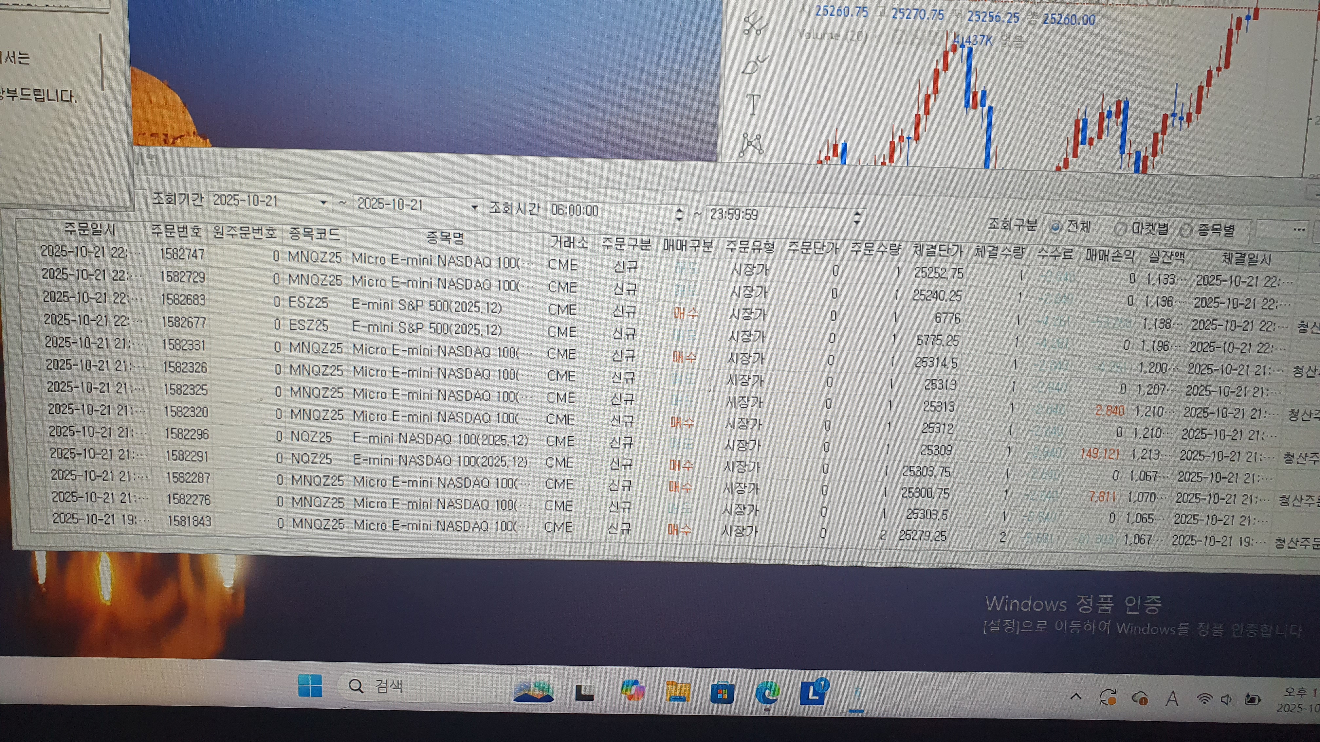Select the 전체 radio button
Image resolution: width=1320 pixels, height=742 pixels.
[x=1055, y=227]
